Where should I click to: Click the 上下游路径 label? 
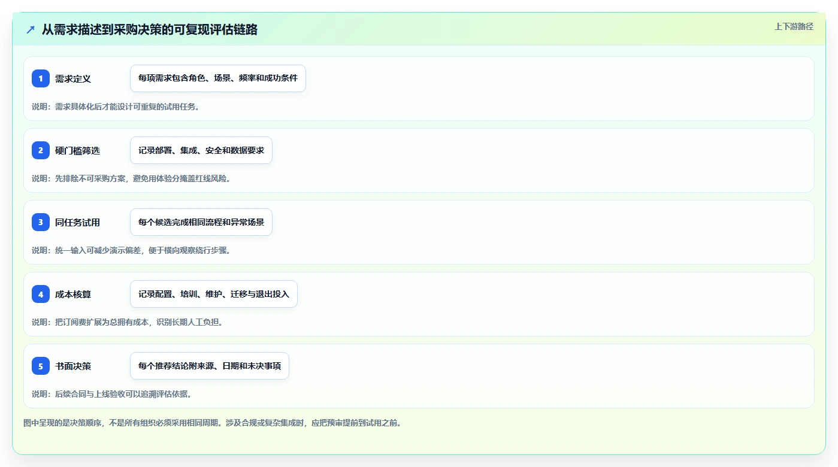point(794,26)
